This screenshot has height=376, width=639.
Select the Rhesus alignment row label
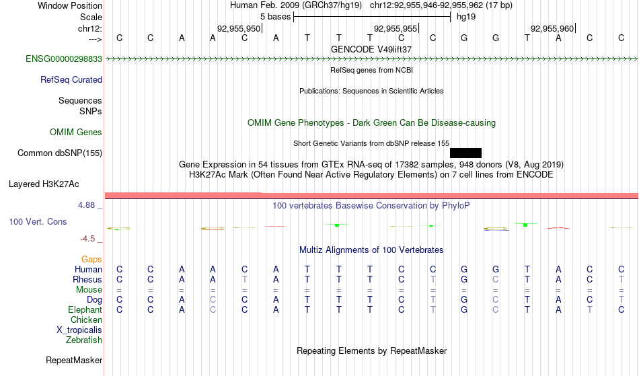[x=87, y=279]
